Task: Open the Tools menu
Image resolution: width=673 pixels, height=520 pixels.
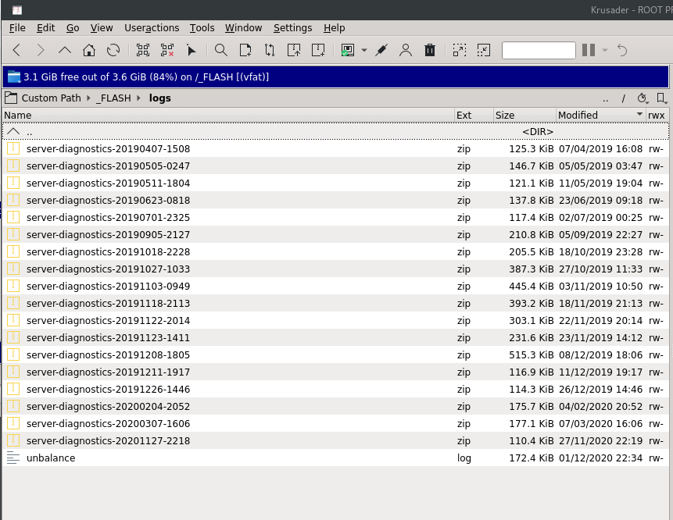Action: tap(202, 28)
